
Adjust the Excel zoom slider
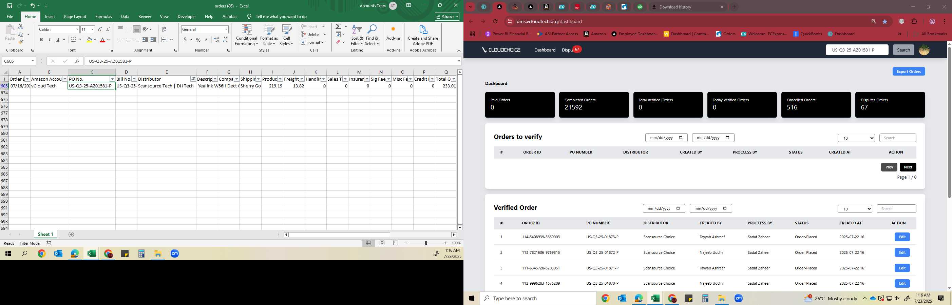click(426, 243)
